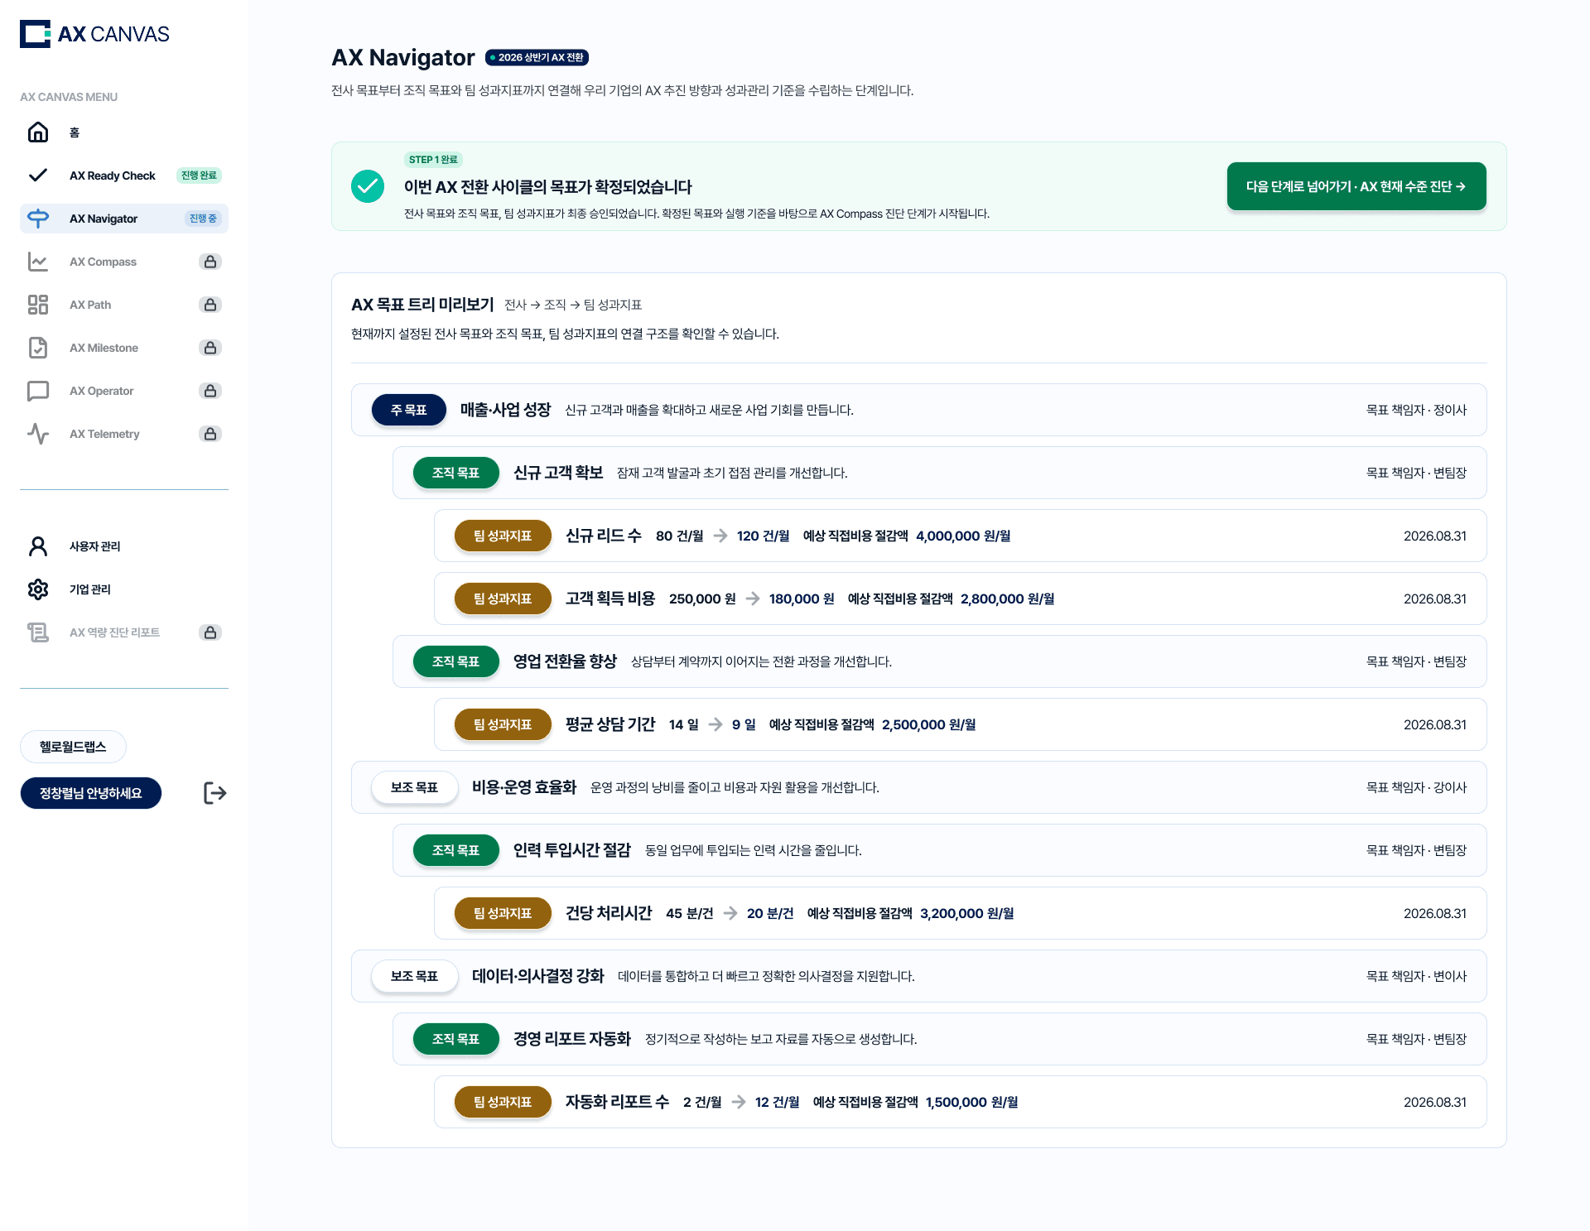Click the AX Milestone document icon
Viewport: 1590px width, 1231px height.
pos(38,348)
